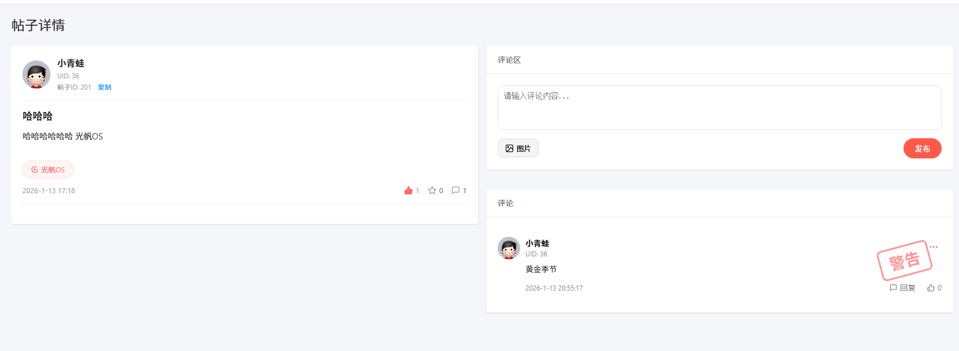Viewport: 959px width, 351px height.
Task: Open the three-dots menu on the comment
Action: (933, 247)
